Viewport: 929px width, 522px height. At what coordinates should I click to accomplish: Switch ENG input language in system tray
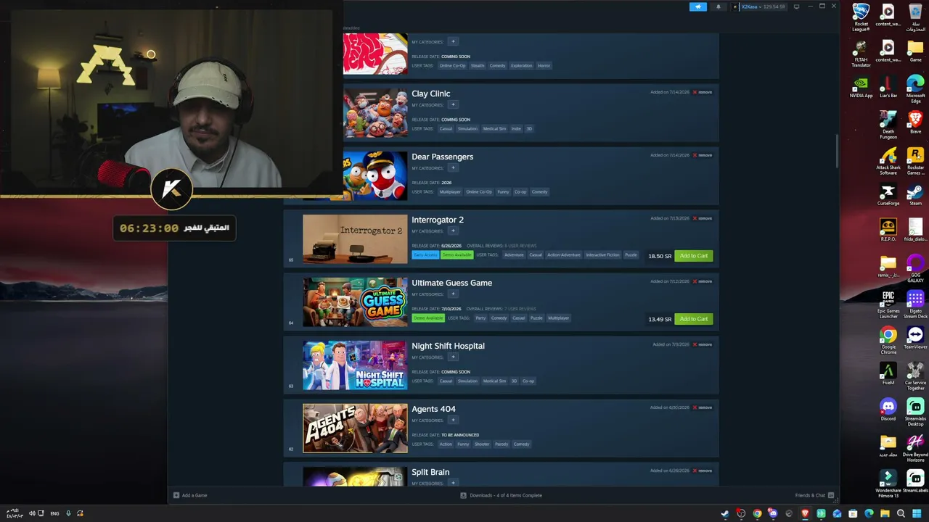tap(54, 514)
